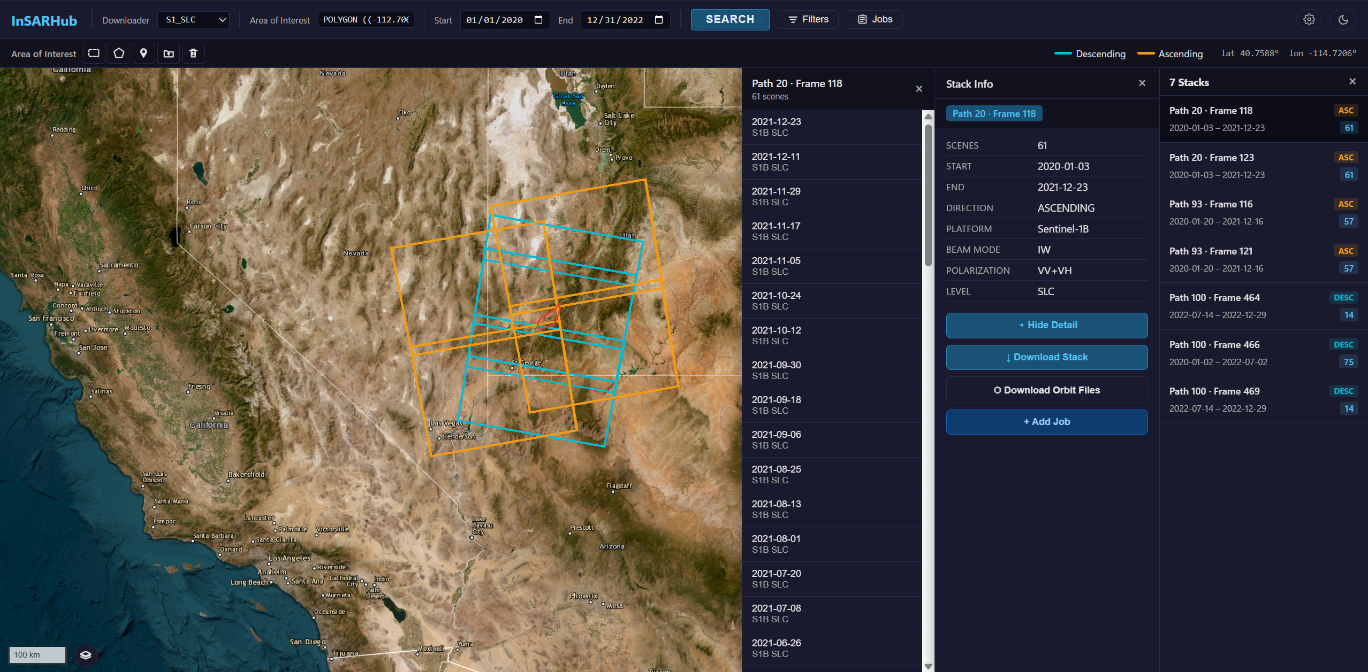Click the Hide Detail button
This screenshot has height=672, width=1368.
click(1047, 325)
